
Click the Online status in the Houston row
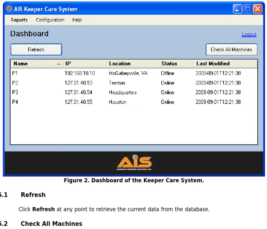(168, 102)
